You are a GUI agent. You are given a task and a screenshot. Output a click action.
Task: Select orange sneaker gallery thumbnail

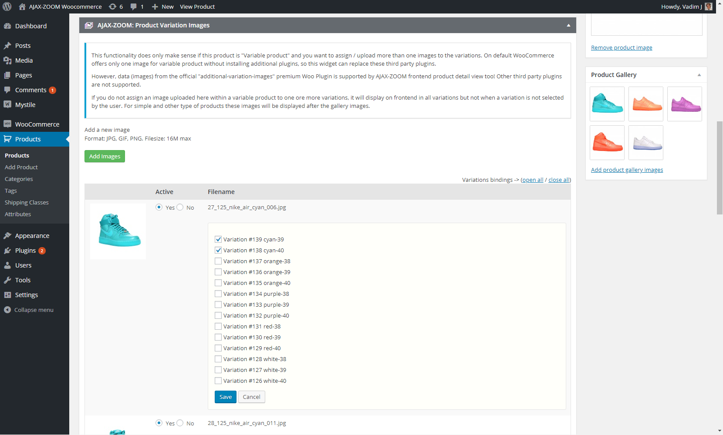click(x=646, y=104)
